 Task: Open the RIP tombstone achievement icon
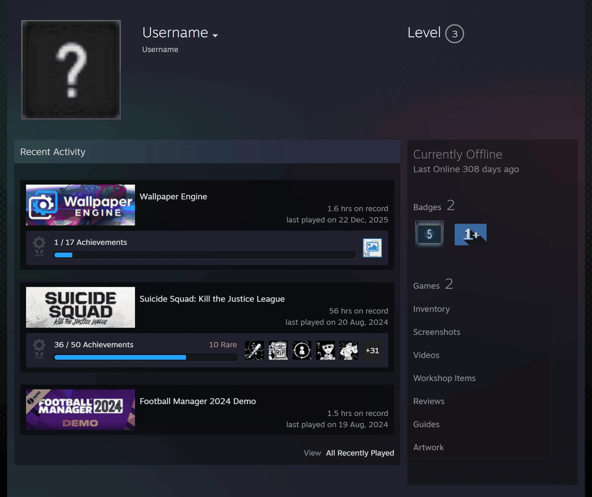[278, 350]
